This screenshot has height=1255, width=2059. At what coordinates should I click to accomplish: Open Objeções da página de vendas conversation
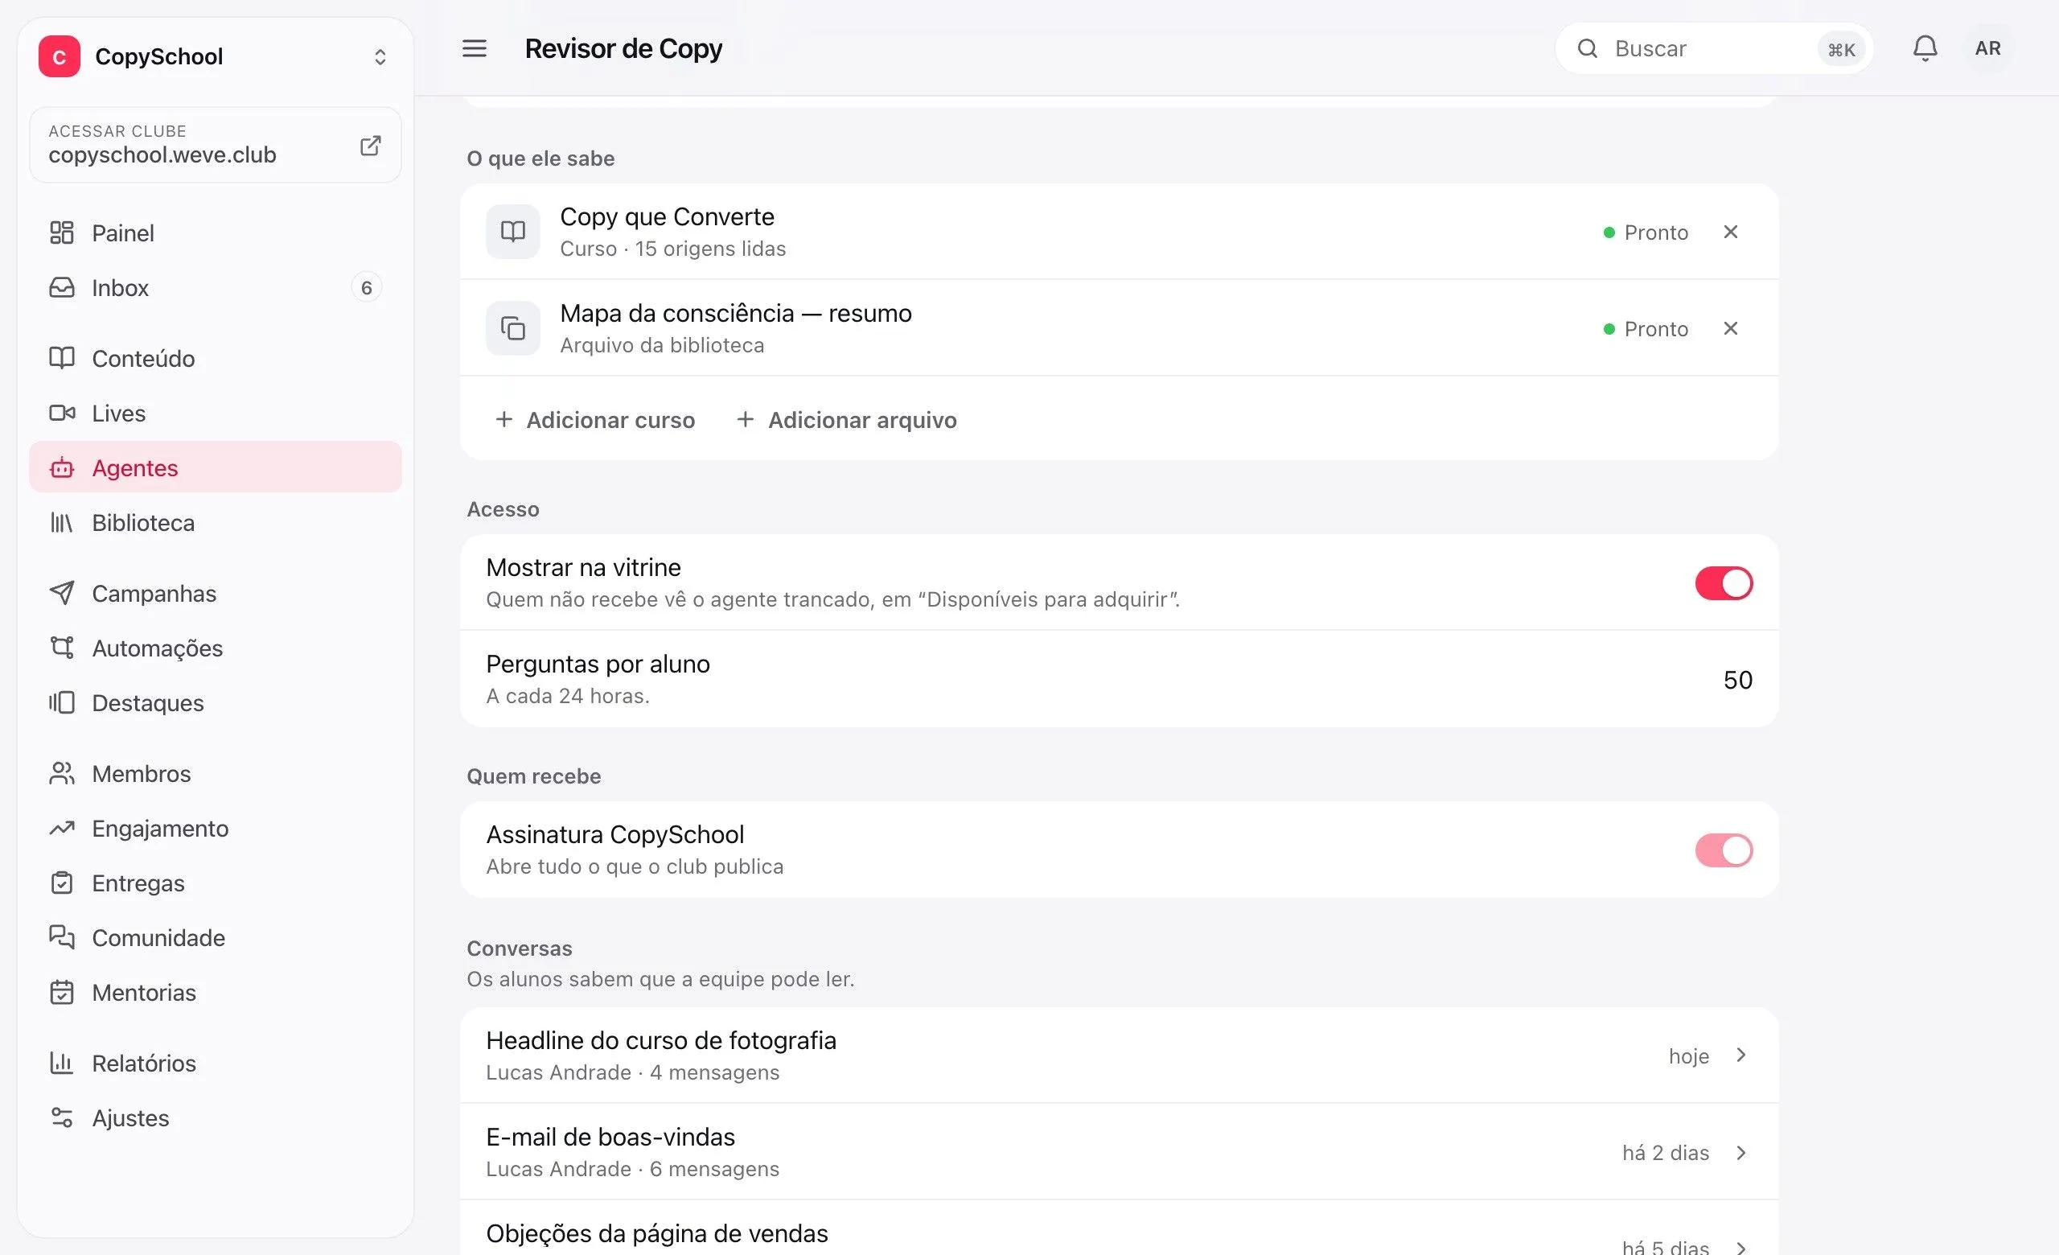1119,1228
